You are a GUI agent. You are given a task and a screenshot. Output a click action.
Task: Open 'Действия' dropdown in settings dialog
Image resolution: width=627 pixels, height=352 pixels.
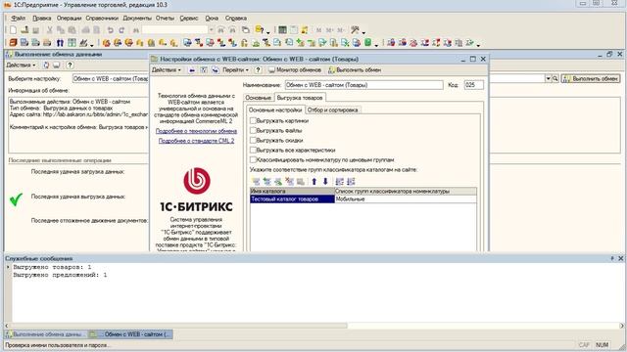167,69
